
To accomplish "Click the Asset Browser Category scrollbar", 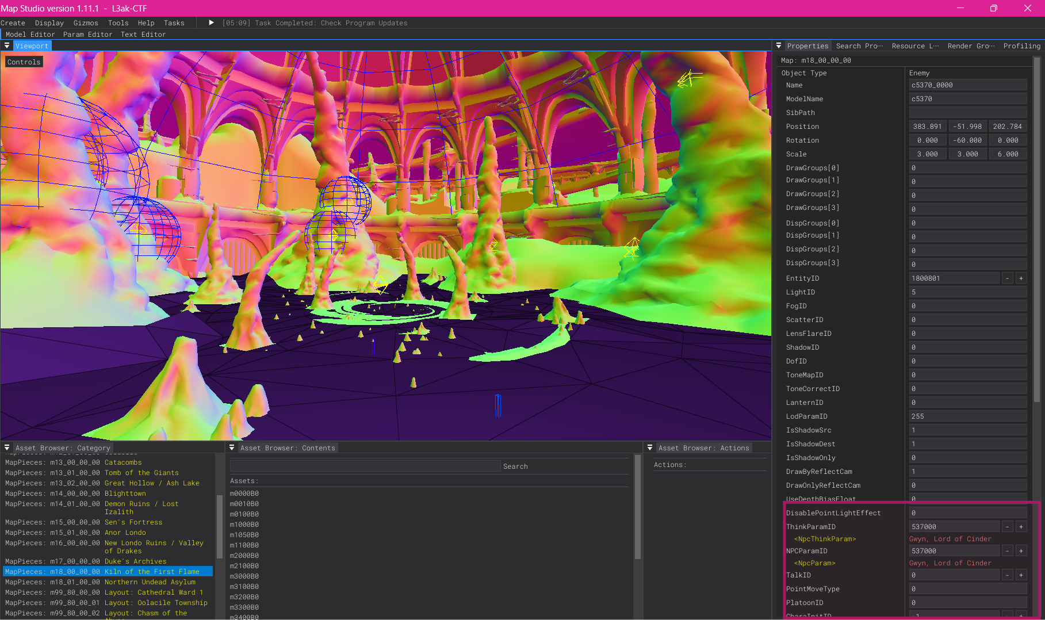I will [x=219, y=526].
